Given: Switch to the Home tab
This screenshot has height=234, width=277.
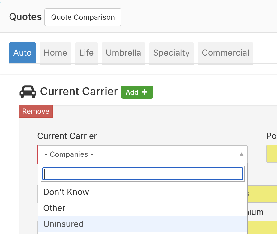Looking at the screenshot, I should click(x=55, y=53).
